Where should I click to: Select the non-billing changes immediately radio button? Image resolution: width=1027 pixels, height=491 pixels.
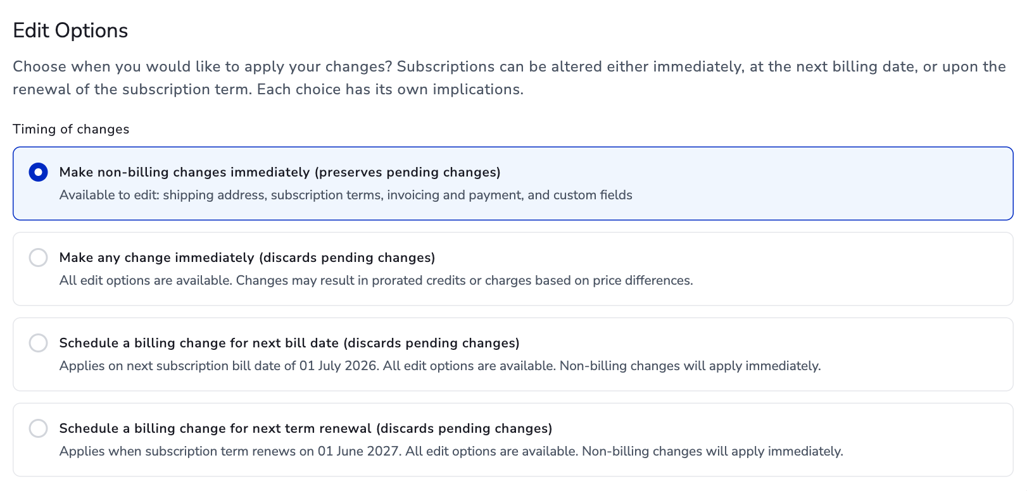(x=39, y=172)
